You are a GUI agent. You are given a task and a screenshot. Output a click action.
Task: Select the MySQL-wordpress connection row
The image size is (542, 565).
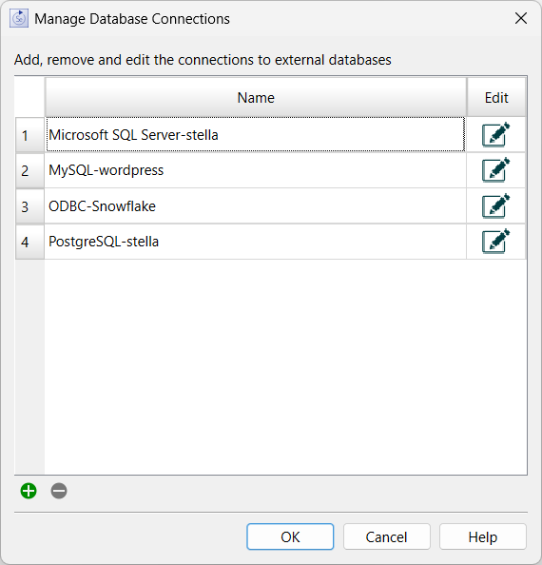coord(256,169)
